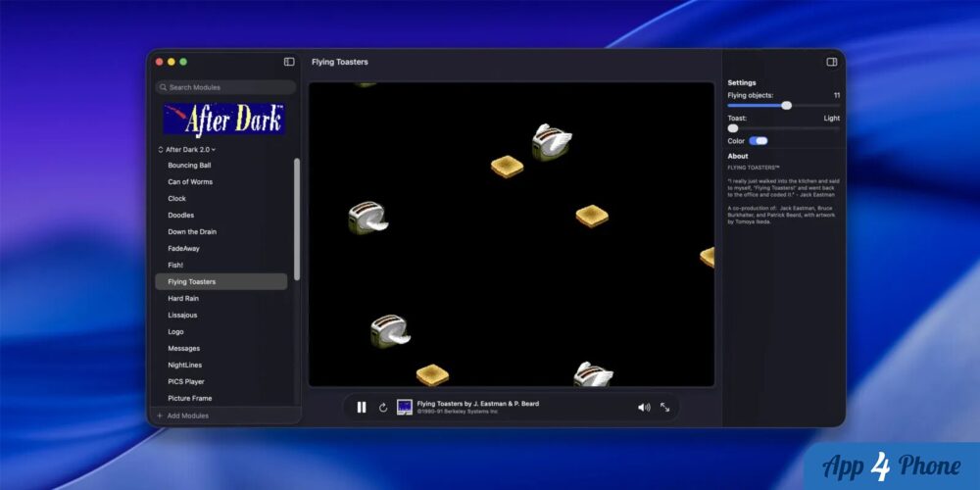980x490 pixels.
Task: Toggle the left sidebar panel icon
Action: click(x=289, y=62)
